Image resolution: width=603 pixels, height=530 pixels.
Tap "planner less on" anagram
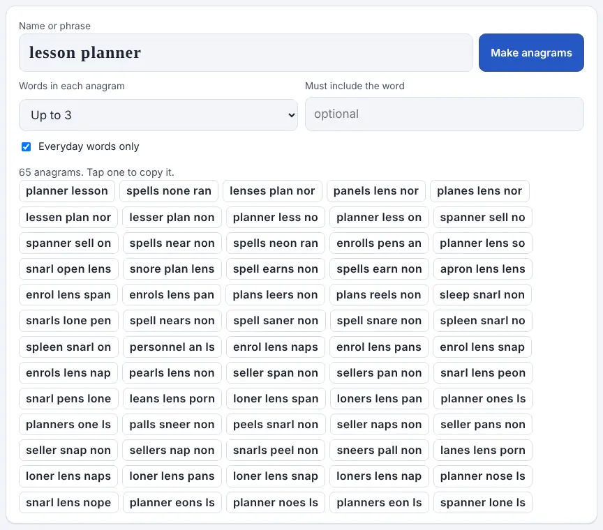click(379, 218)
